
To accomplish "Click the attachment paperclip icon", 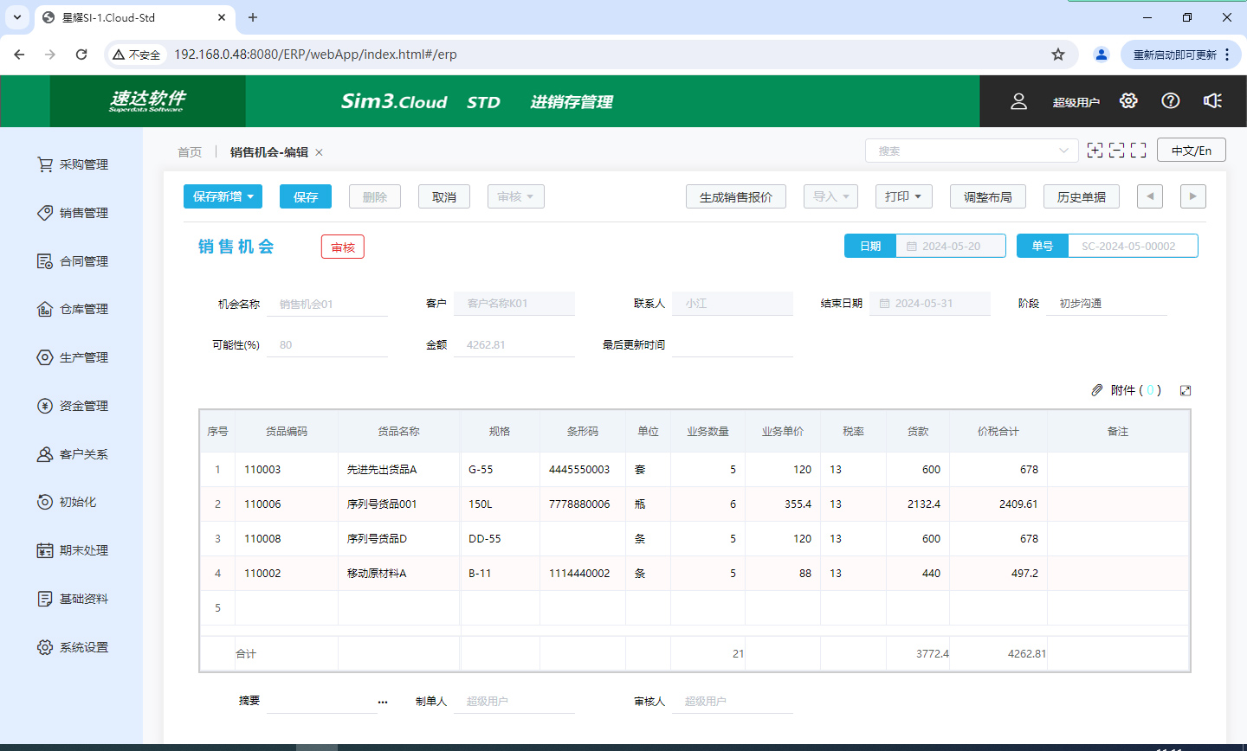I will [x=1097, y=390].
